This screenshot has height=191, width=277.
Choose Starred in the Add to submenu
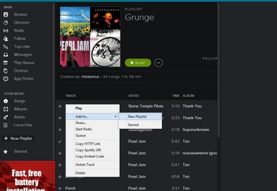140,125
